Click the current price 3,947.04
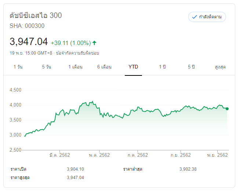240x193 pixels. pos(29,41)
